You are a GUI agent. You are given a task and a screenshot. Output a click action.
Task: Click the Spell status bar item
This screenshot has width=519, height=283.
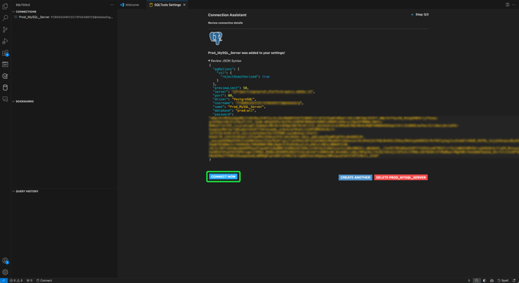[x=503, y=280]
